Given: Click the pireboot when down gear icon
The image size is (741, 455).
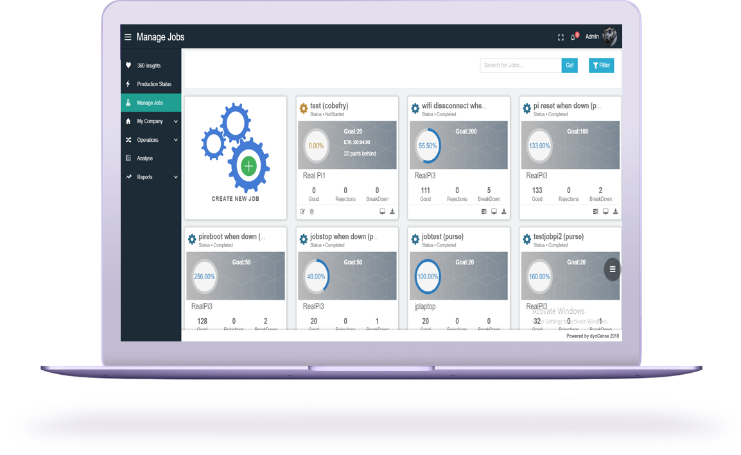Looking at the screenshot, I should 192,239.
